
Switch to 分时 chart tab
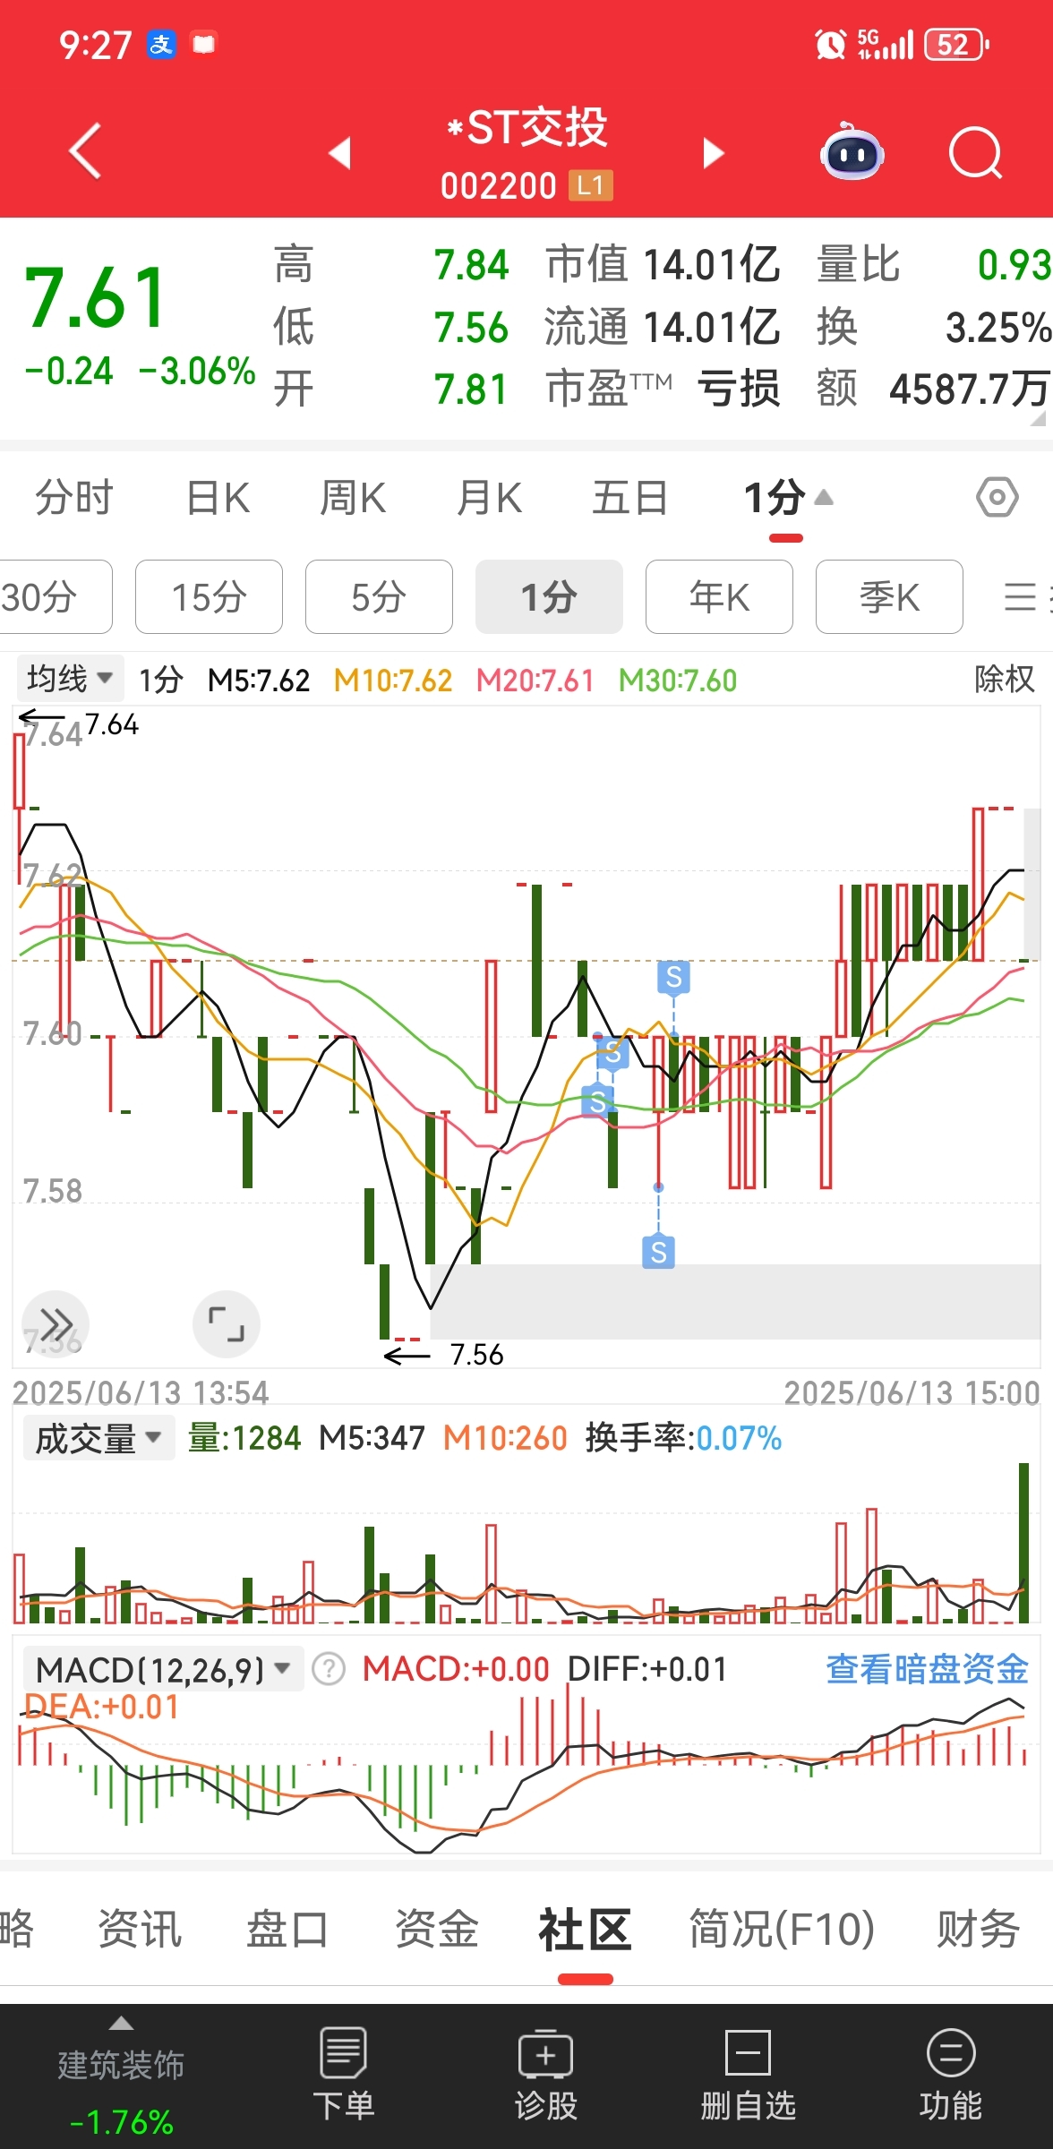pos(74,498)
